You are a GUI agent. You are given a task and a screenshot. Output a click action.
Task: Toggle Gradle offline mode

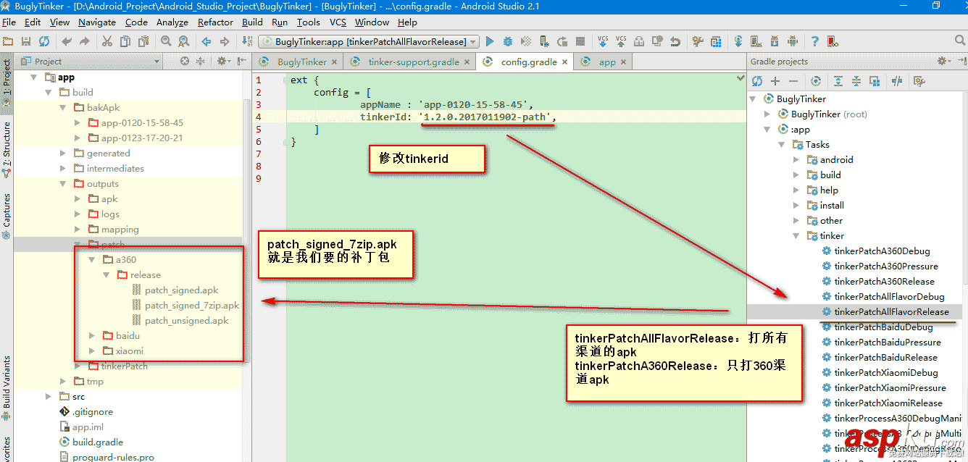click(897, 81)
